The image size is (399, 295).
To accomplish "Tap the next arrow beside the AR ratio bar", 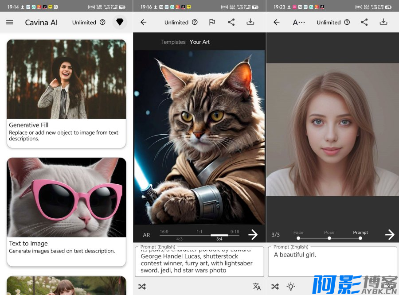I will 253,234.
